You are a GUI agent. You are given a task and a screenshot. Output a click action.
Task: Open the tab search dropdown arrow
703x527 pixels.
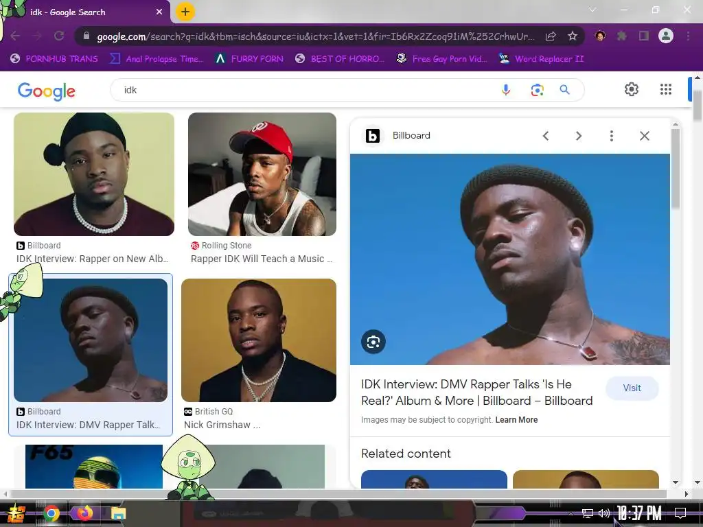[592, 10]
